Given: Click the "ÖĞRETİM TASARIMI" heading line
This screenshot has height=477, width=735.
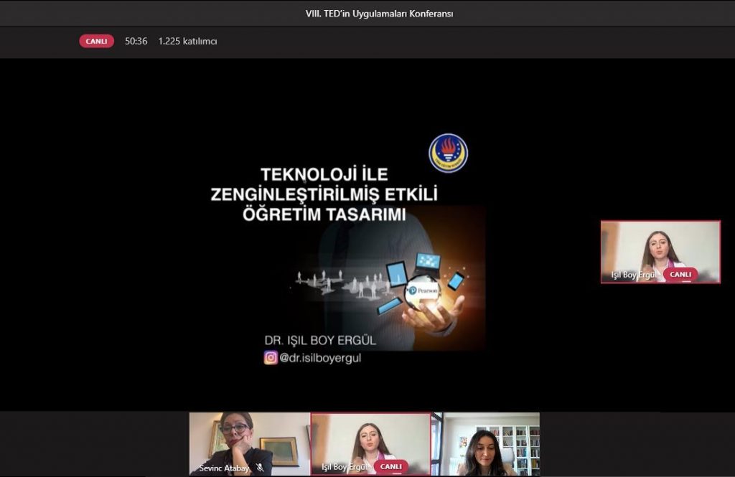Looking at the screenshot, I should pyautogui.click(x=324, y=214).
